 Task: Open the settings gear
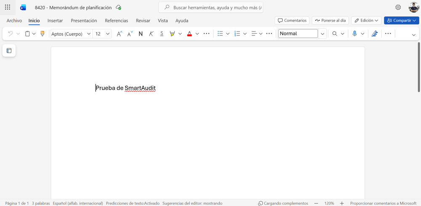click(x=398, y=7)
